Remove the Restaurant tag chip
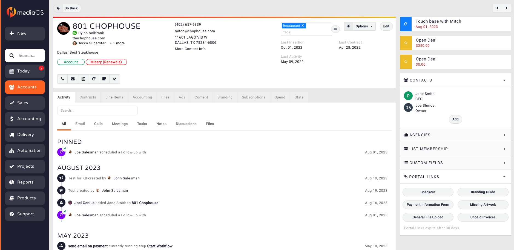Image resolution: width=514 pixels, height=250 pixels. [x=303, y=25]
